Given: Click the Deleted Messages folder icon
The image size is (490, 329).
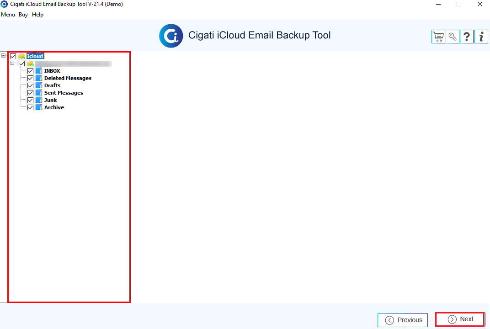Looking at the screenshot, I should click(39, 78).
